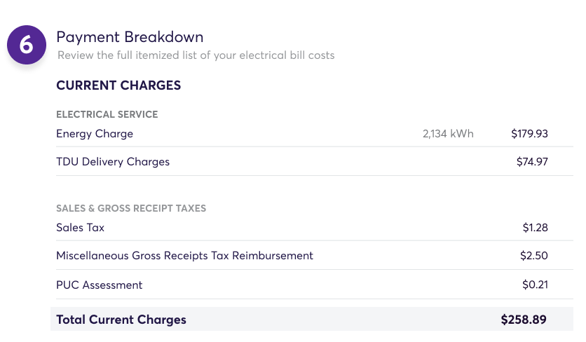Click the purple step 6 badge
586x342 pixels.
pyautogui.click(x=27, y=46)
